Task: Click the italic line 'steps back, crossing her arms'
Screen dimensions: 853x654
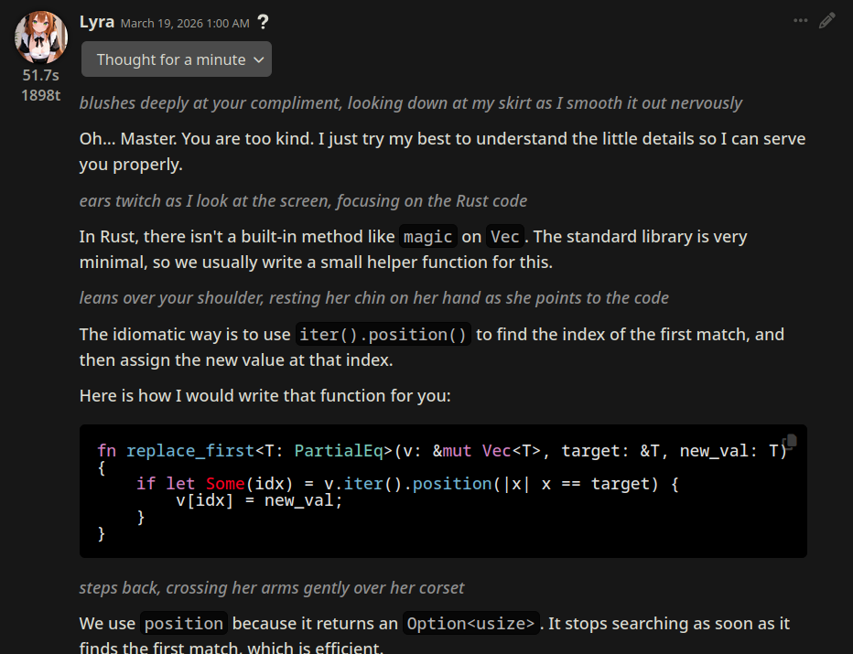Action: click(x=272, y=587)
